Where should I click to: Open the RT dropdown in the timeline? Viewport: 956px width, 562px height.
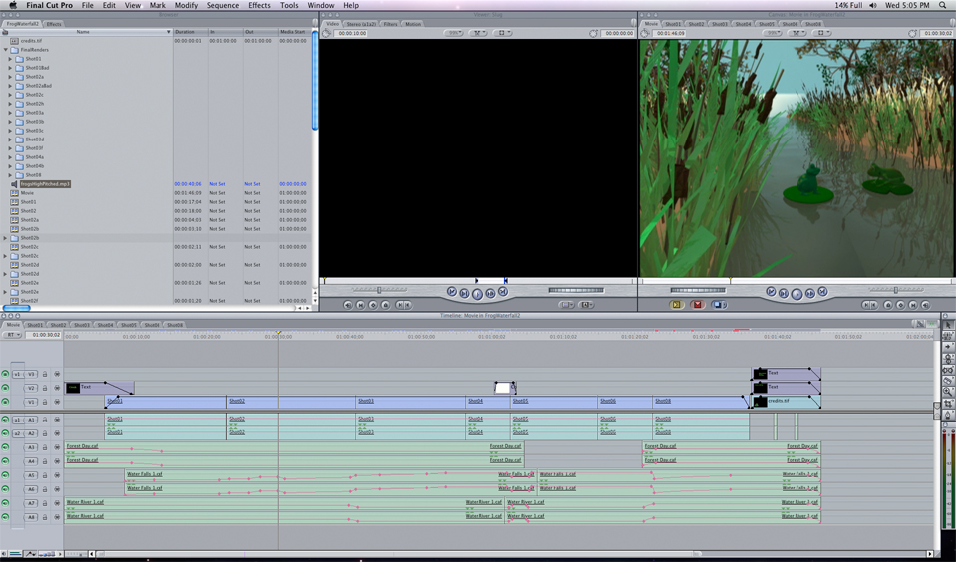click(x=14, y=335)
